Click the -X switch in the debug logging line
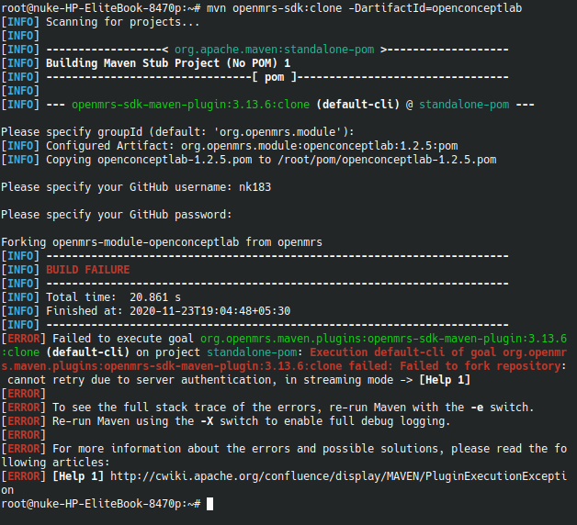 click(207, 421)
